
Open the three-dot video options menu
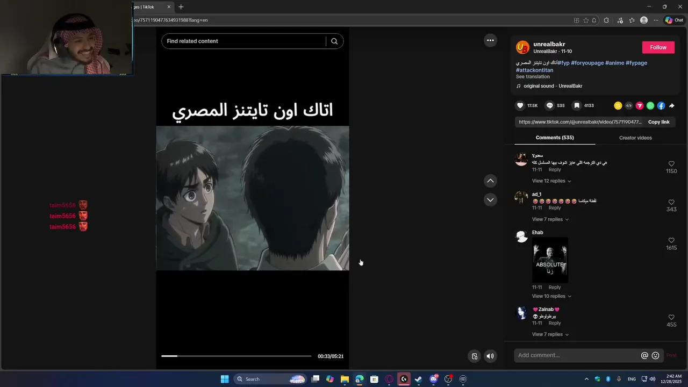coord(490,40)
